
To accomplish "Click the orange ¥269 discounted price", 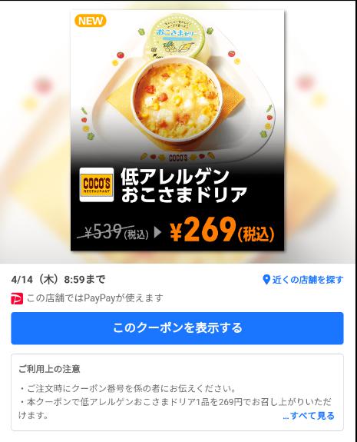I will pos(222,231).
